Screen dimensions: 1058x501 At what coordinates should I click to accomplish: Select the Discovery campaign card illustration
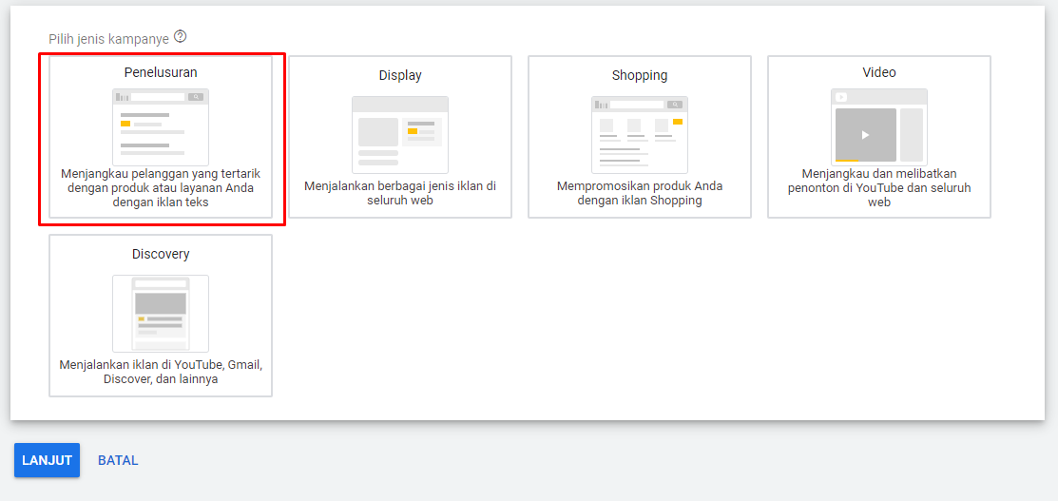tap(161, 314)
